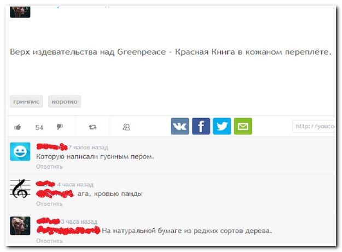Open the smiley face avatar profile
The width and height of the screenshot is (342, 252).
click(20, 151)
